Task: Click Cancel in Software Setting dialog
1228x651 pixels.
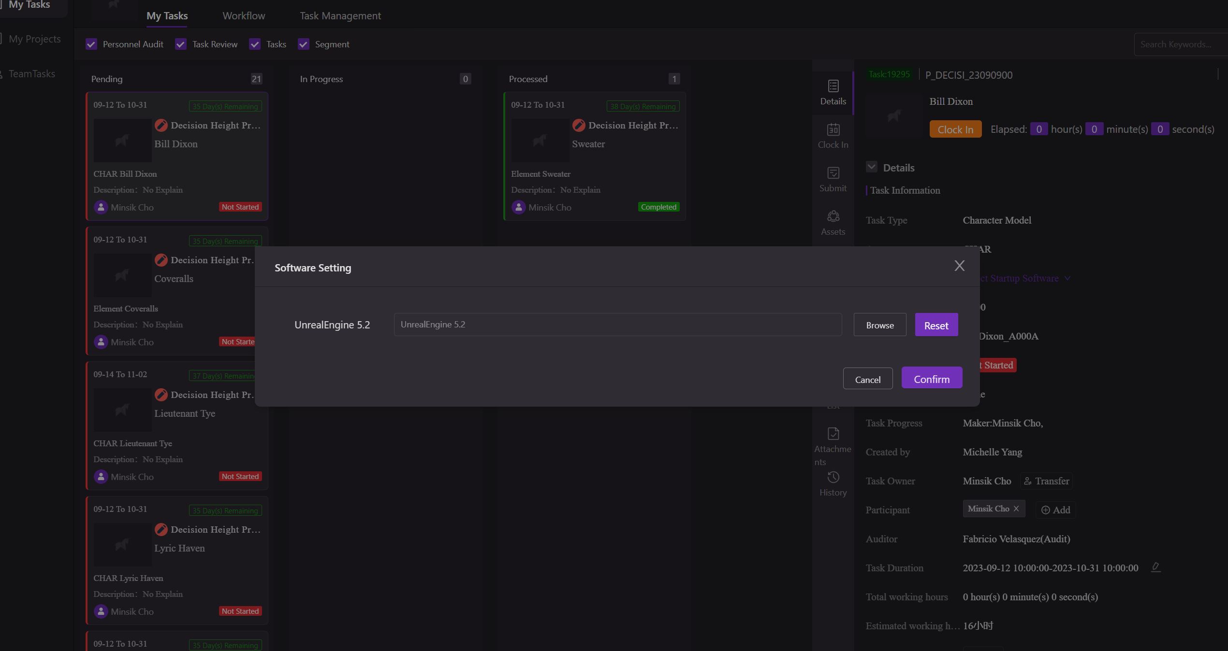Action: [868, 379]
